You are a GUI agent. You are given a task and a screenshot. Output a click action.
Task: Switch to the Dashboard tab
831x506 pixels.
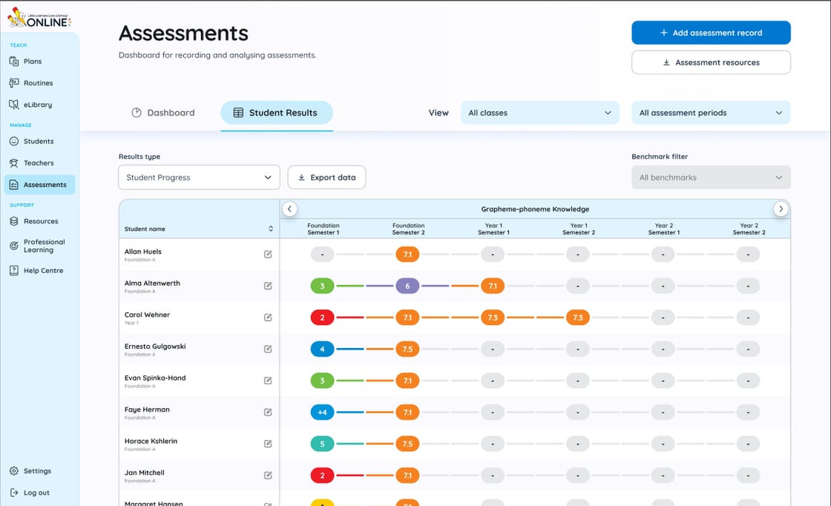[x=162, y=113]
